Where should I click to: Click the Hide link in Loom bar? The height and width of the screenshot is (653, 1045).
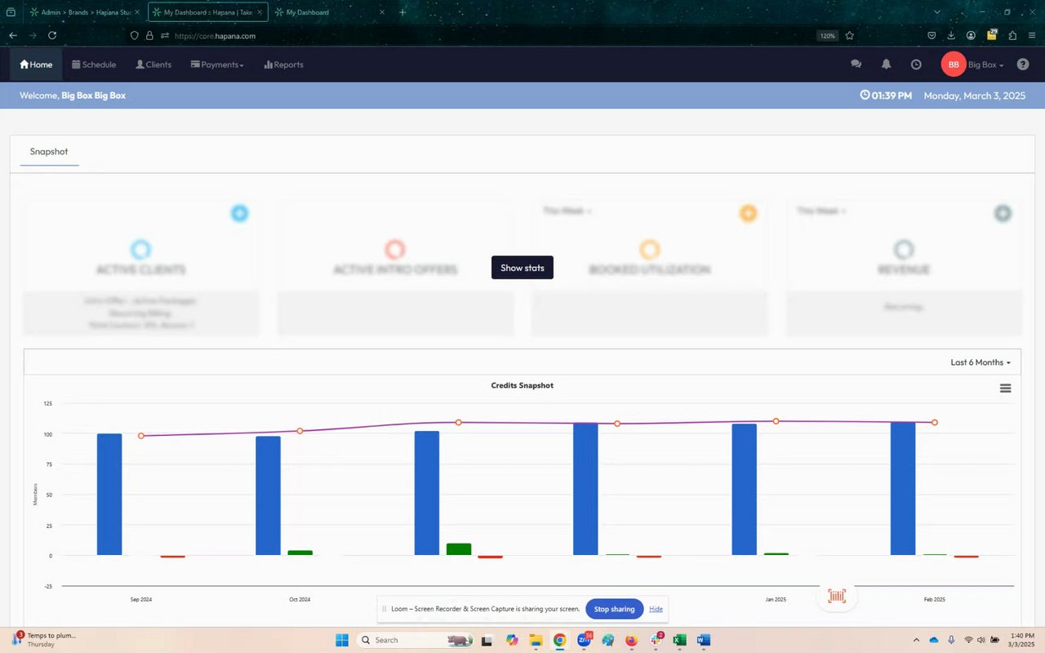[x=656, y=609]
